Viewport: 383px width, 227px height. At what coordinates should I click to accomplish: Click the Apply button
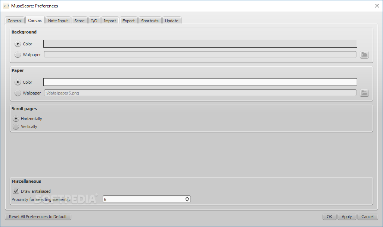[x=347, y=217]
